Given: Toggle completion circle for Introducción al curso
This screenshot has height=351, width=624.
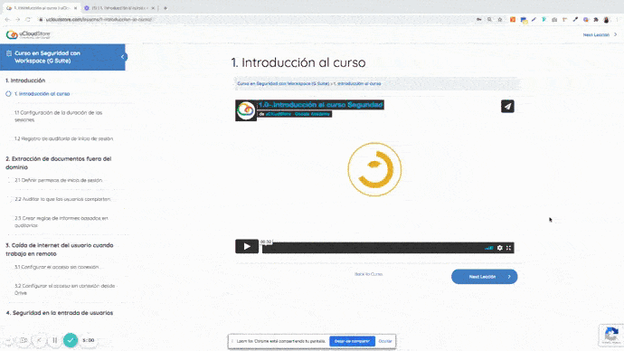Looking at the screenshot, I should point(8,94).
